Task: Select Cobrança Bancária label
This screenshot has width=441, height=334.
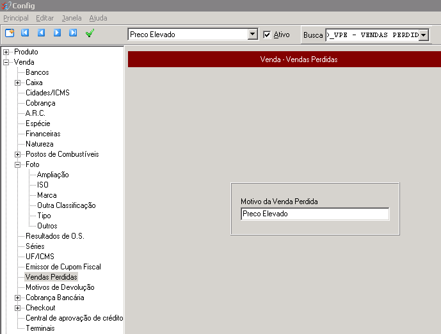Action: pyautogui.click(x=55, y=298)
